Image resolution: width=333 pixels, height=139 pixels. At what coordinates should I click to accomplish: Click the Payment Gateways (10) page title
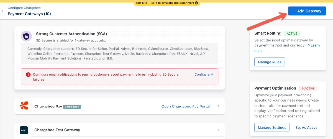click(29, 14)
